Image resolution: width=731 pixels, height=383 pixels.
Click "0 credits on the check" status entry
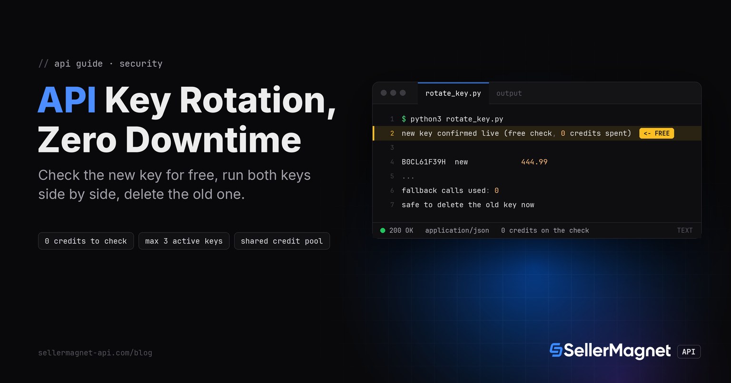pos(545,231)
